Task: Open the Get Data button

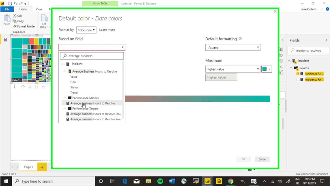Action: click(x=44, y=21)
